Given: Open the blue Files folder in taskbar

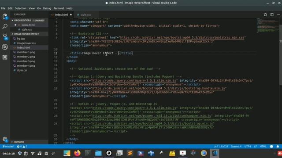Looking at the screenshot, I should (x=98, y=153).
